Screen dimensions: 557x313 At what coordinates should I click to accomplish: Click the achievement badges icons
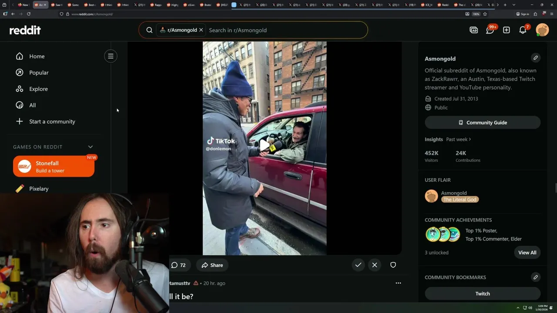[443, 234]
